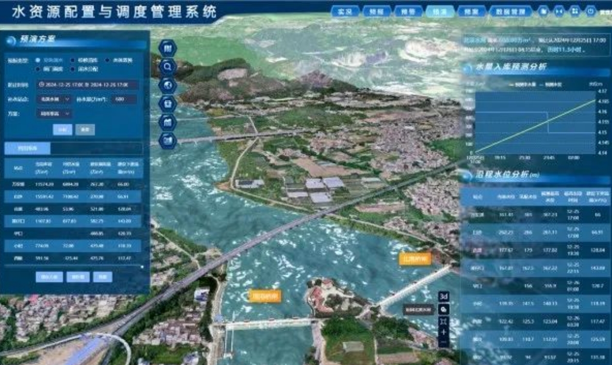The width and height of the screenshot is (612, 365).
Task: Open the 数据管理 tab
Action: [511, 12]
